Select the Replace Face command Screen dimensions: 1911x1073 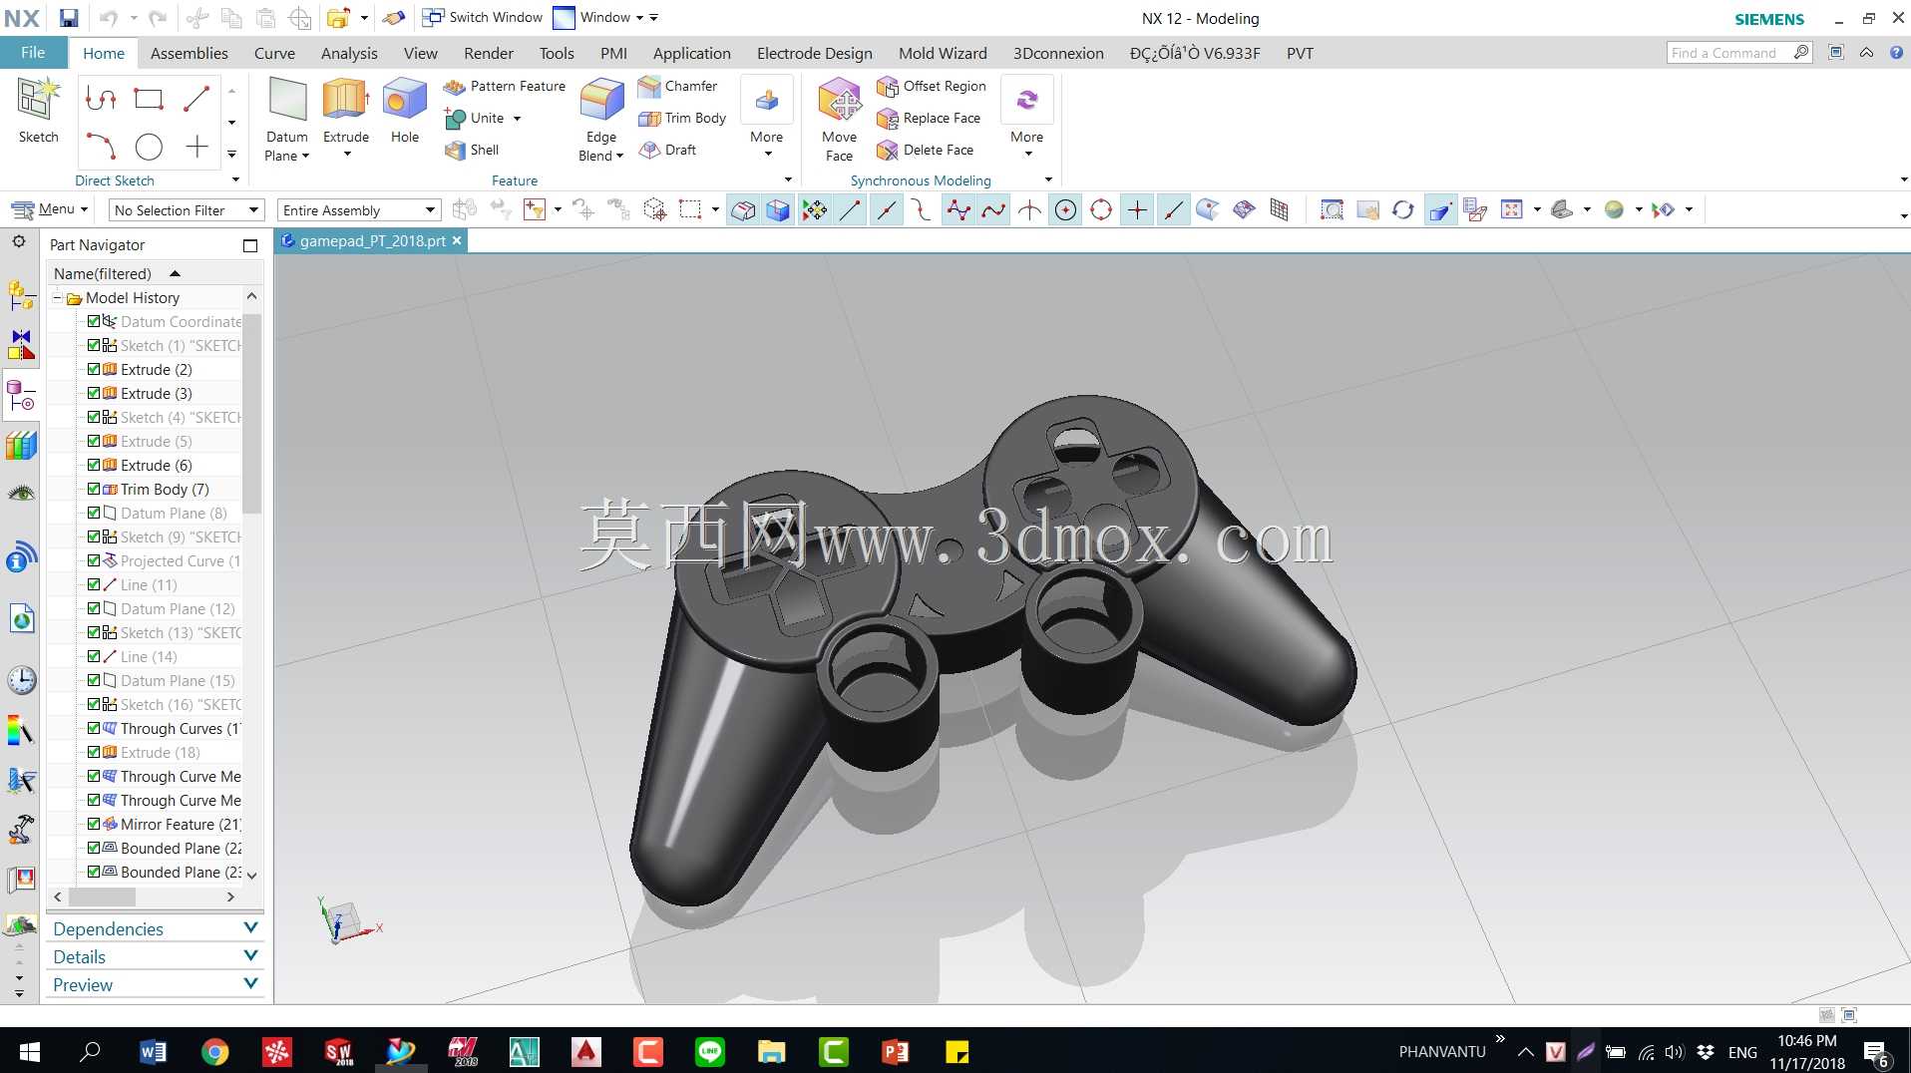pos(929,119)
